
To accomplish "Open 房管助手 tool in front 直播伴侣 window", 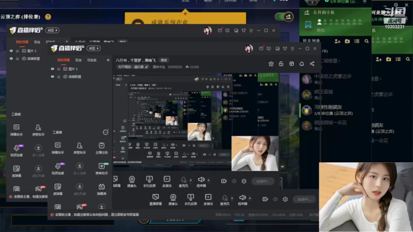I will pos(80,148).
